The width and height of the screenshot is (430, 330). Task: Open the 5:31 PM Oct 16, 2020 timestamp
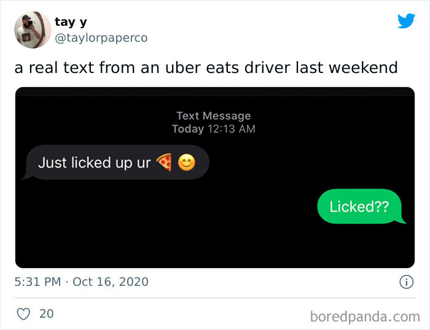(x=82, y=282)
